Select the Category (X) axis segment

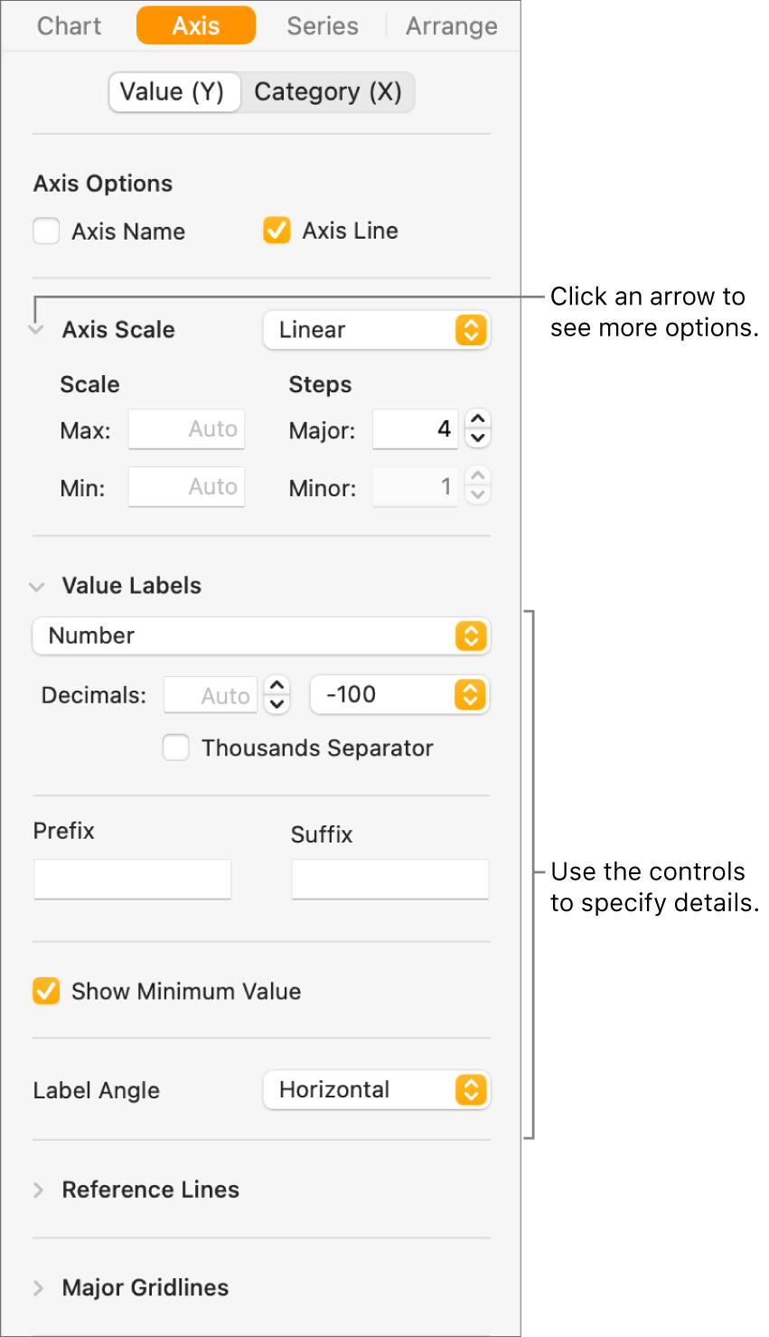327,91
